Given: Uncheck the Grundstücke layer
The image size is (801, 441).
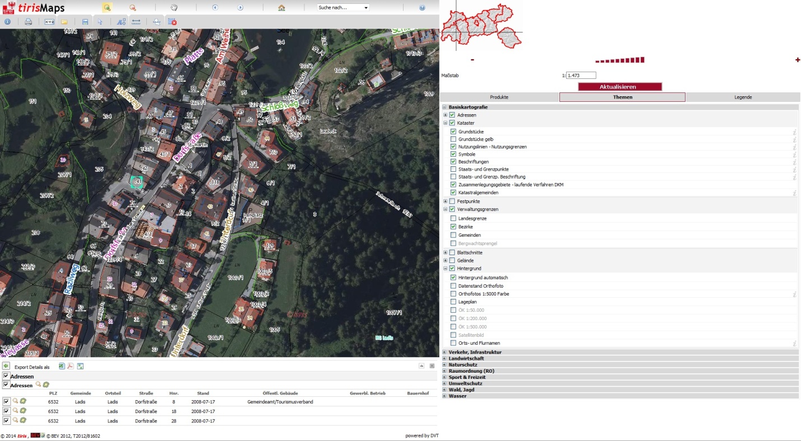Looking at the screenshot, I should tap(453, 132).
